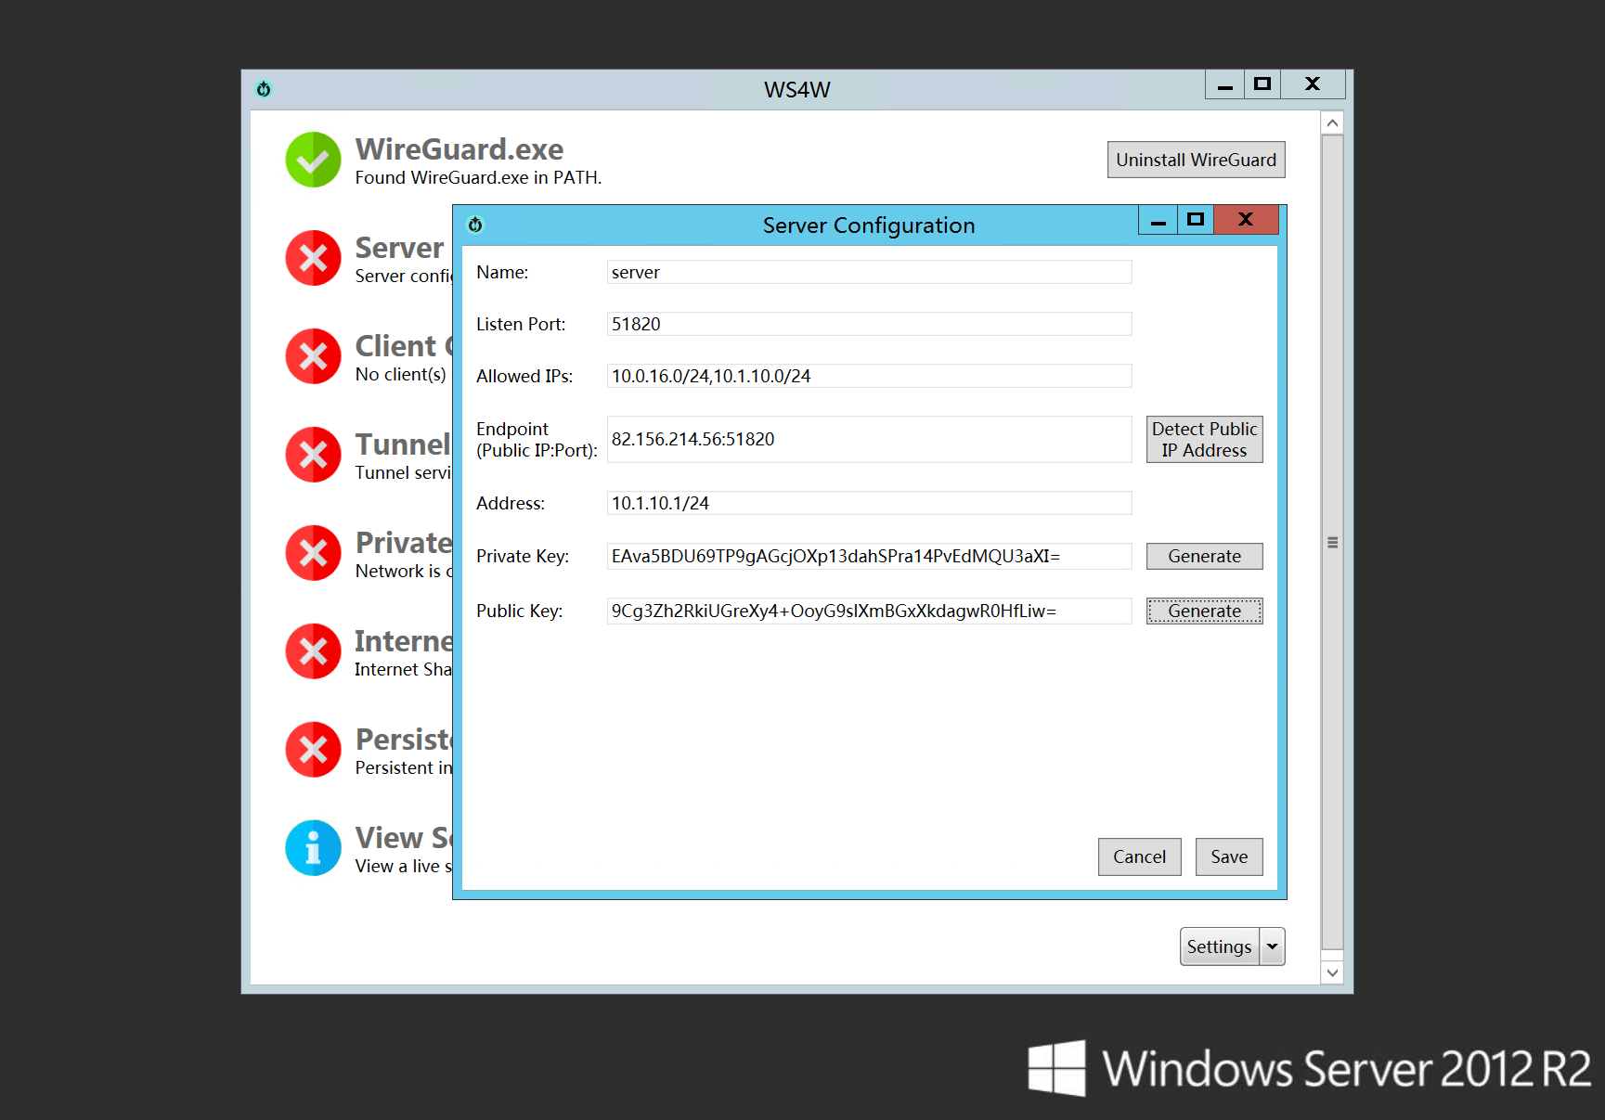Generate the public key
This screenshot has width=1605, height=1120.
pos(1204,611)
